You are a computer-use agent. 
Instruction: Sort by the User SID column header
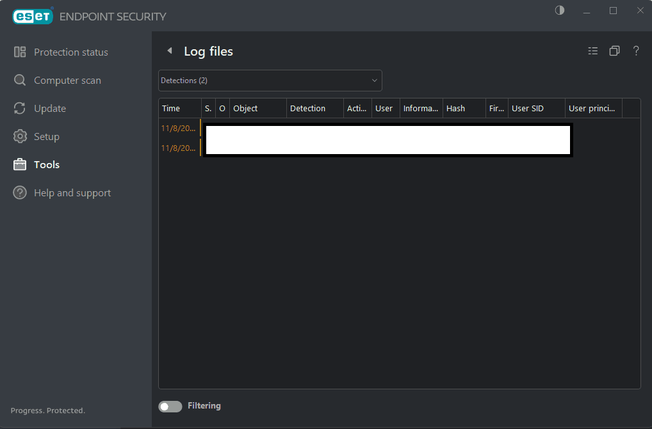pyautogui.click(x=537, y=108)
